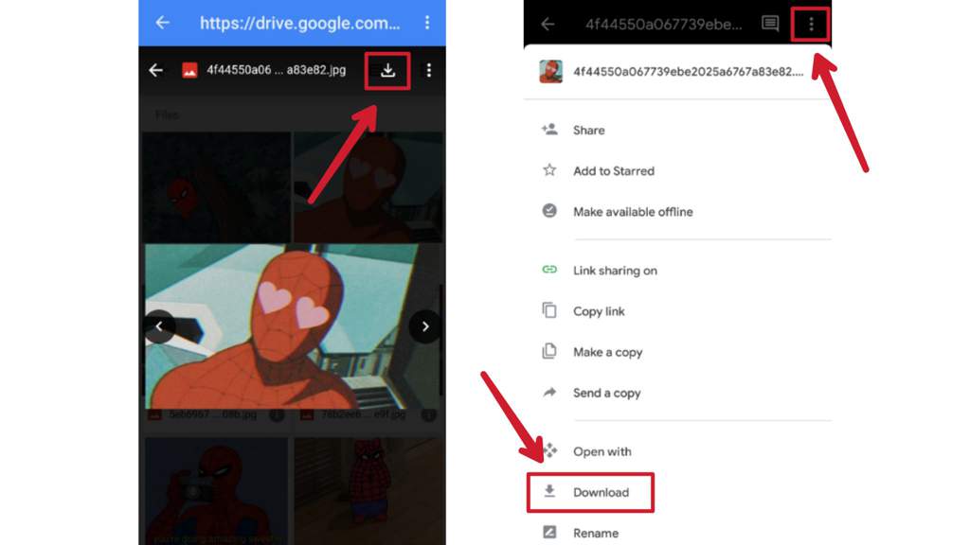Go back from the a83e82.jpg image preview
The height and width of the screenshot is (545, 970).
[x=156, y=70]
